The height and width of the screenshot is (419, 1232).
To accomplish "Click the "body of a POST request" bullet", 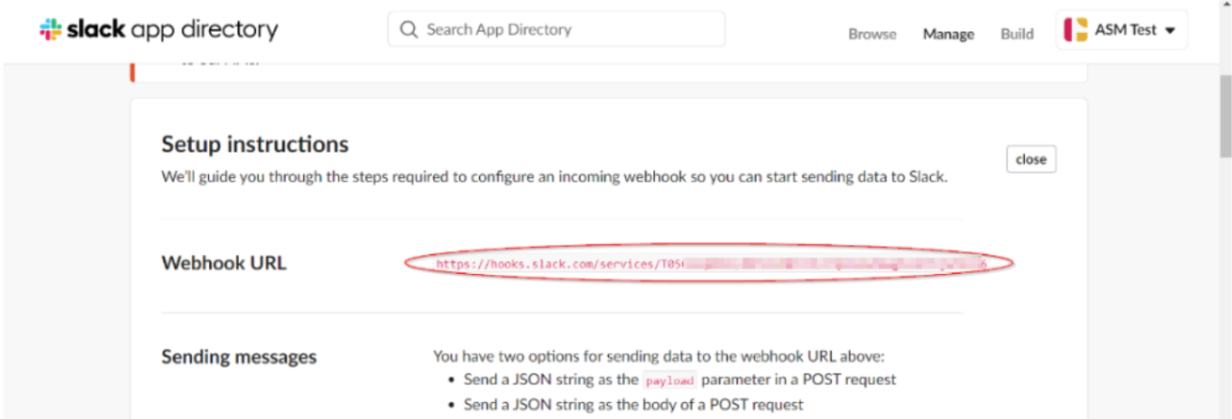I will point(634,404).
